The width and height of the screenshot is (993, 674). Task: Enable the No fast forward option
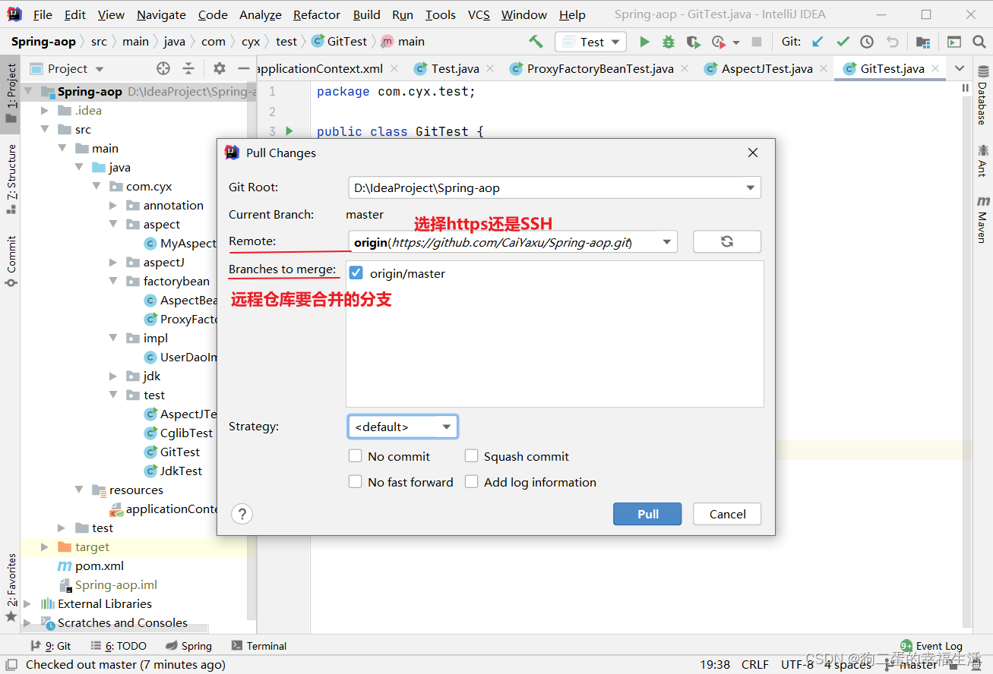(355, 482)
